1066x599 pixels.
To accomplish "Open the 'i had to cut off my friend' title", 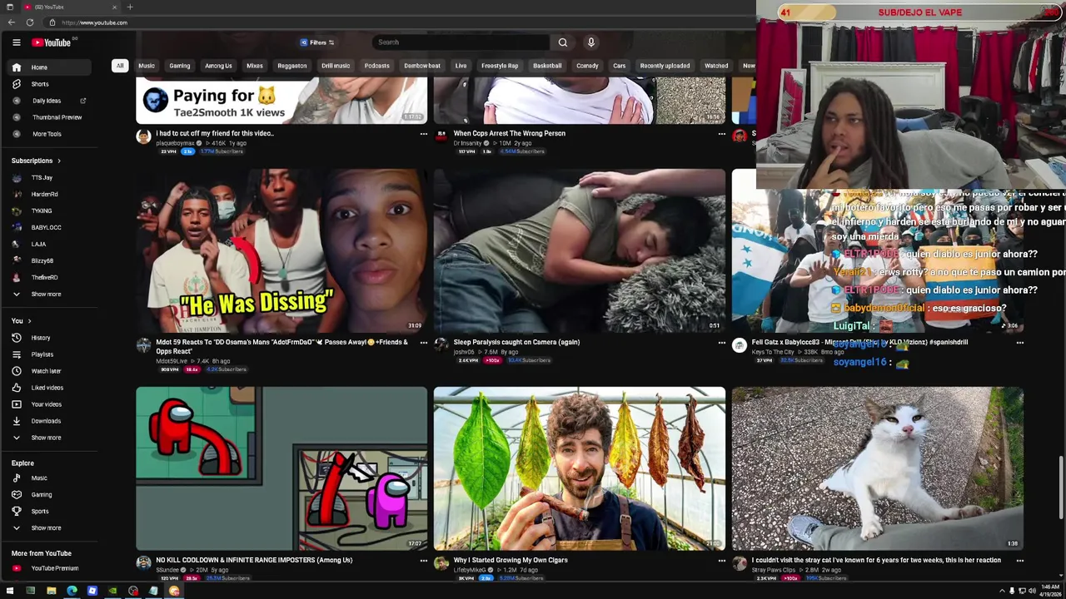I will pos(215,133).
